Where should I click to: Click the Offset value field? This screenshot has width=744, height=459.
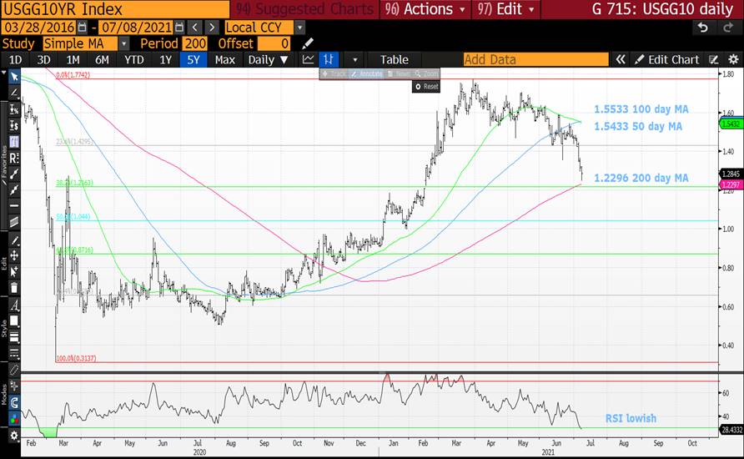(x=274, y=43)
